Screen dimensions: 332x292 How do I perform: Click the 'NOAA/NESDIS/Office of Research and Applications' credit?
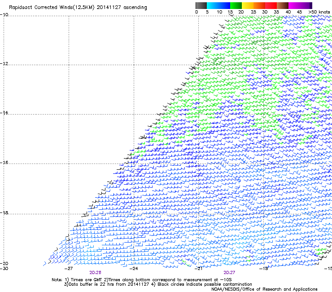pyautogui.click(x=264, y=289)
